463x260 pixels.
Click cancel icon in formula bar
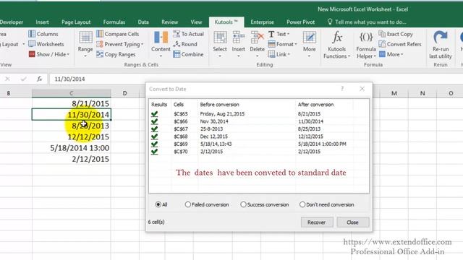[x=7, y=79]
